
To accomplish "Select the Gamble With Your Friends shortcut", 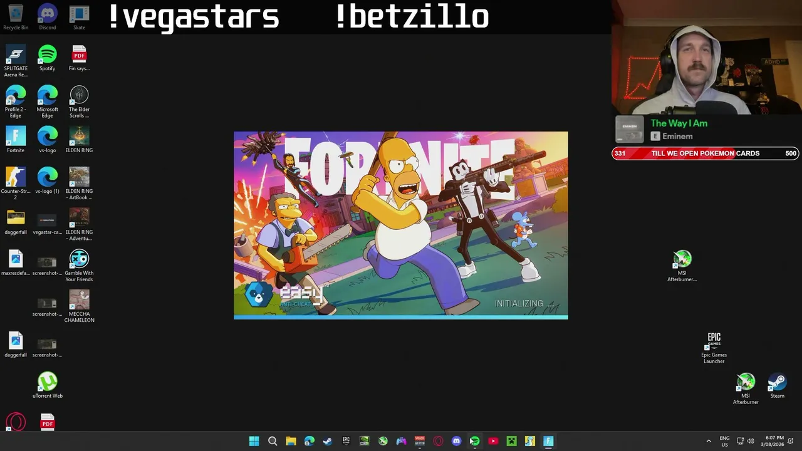I will coord(79,266).
